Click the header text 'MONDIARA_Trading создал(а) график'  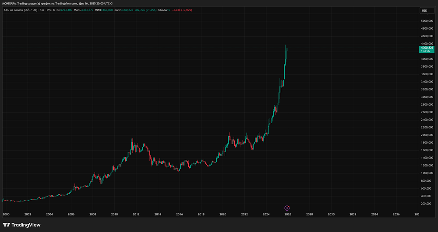pyautogui.click(x=27, y=3)
